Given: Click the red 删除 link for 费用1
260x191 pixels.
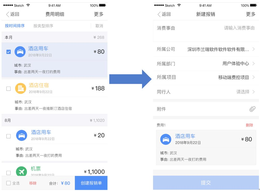Looking at the screenshot, I should pos(249,125).
